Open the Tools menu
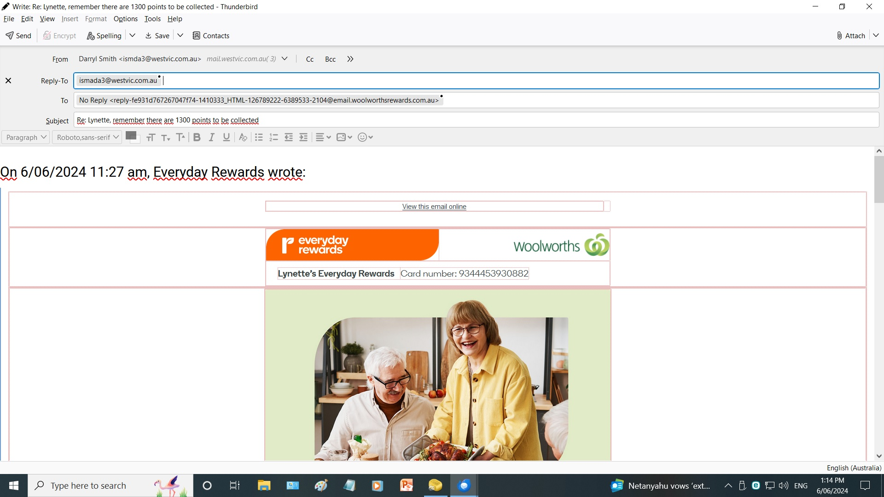The image size is (884, 497). click(x=152, y=19)
